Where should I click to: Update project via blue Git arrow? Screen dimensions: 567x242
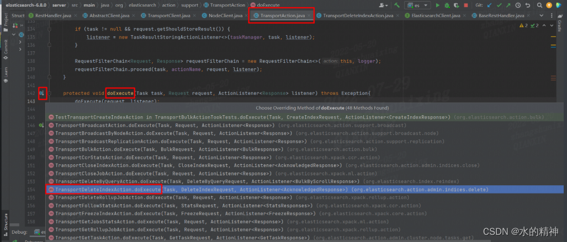click(x=489, y=5)
